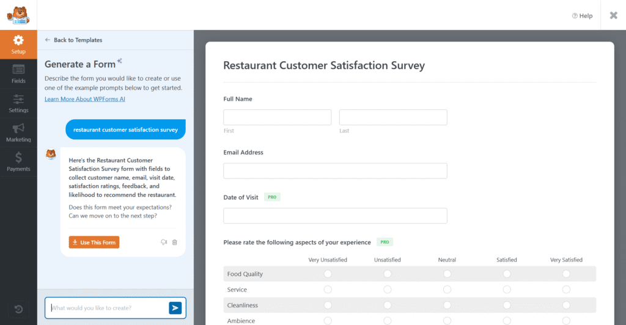Select Very Unsatisfied for Food Quality

click(328, 274)
